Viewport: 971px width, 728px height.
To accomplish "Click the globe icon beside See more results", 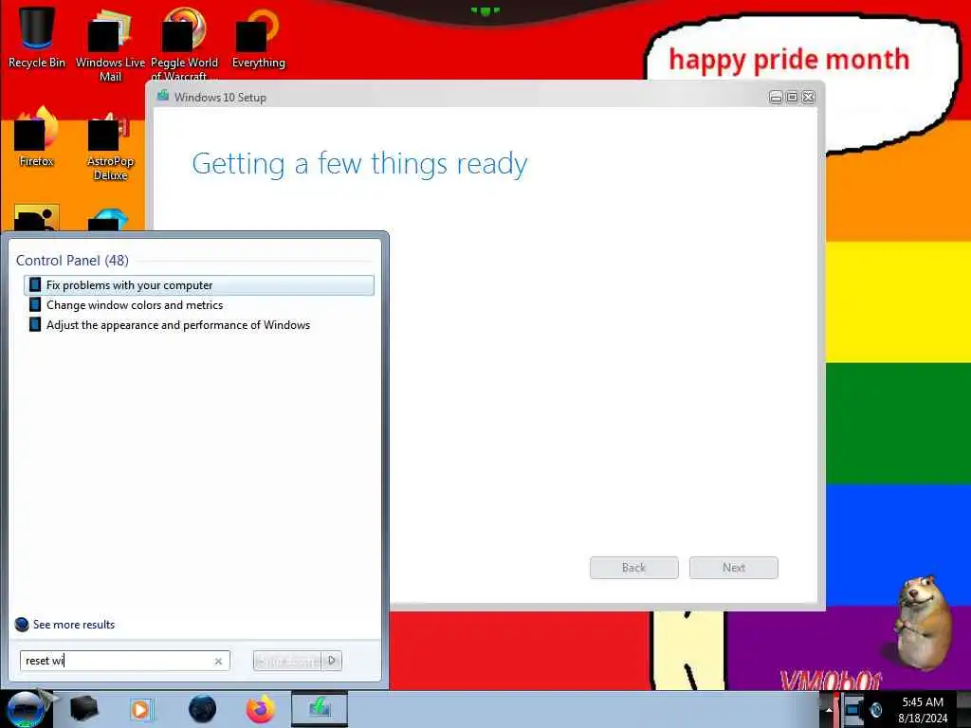I will [x=22, y=625].
